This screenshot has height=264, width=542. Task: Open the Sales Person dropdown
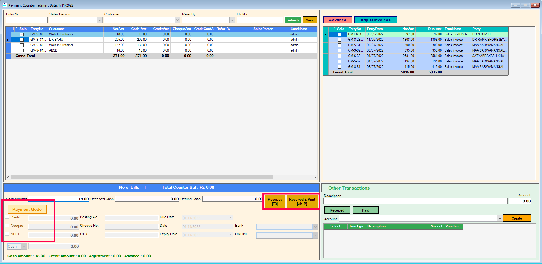pos(100,20)
